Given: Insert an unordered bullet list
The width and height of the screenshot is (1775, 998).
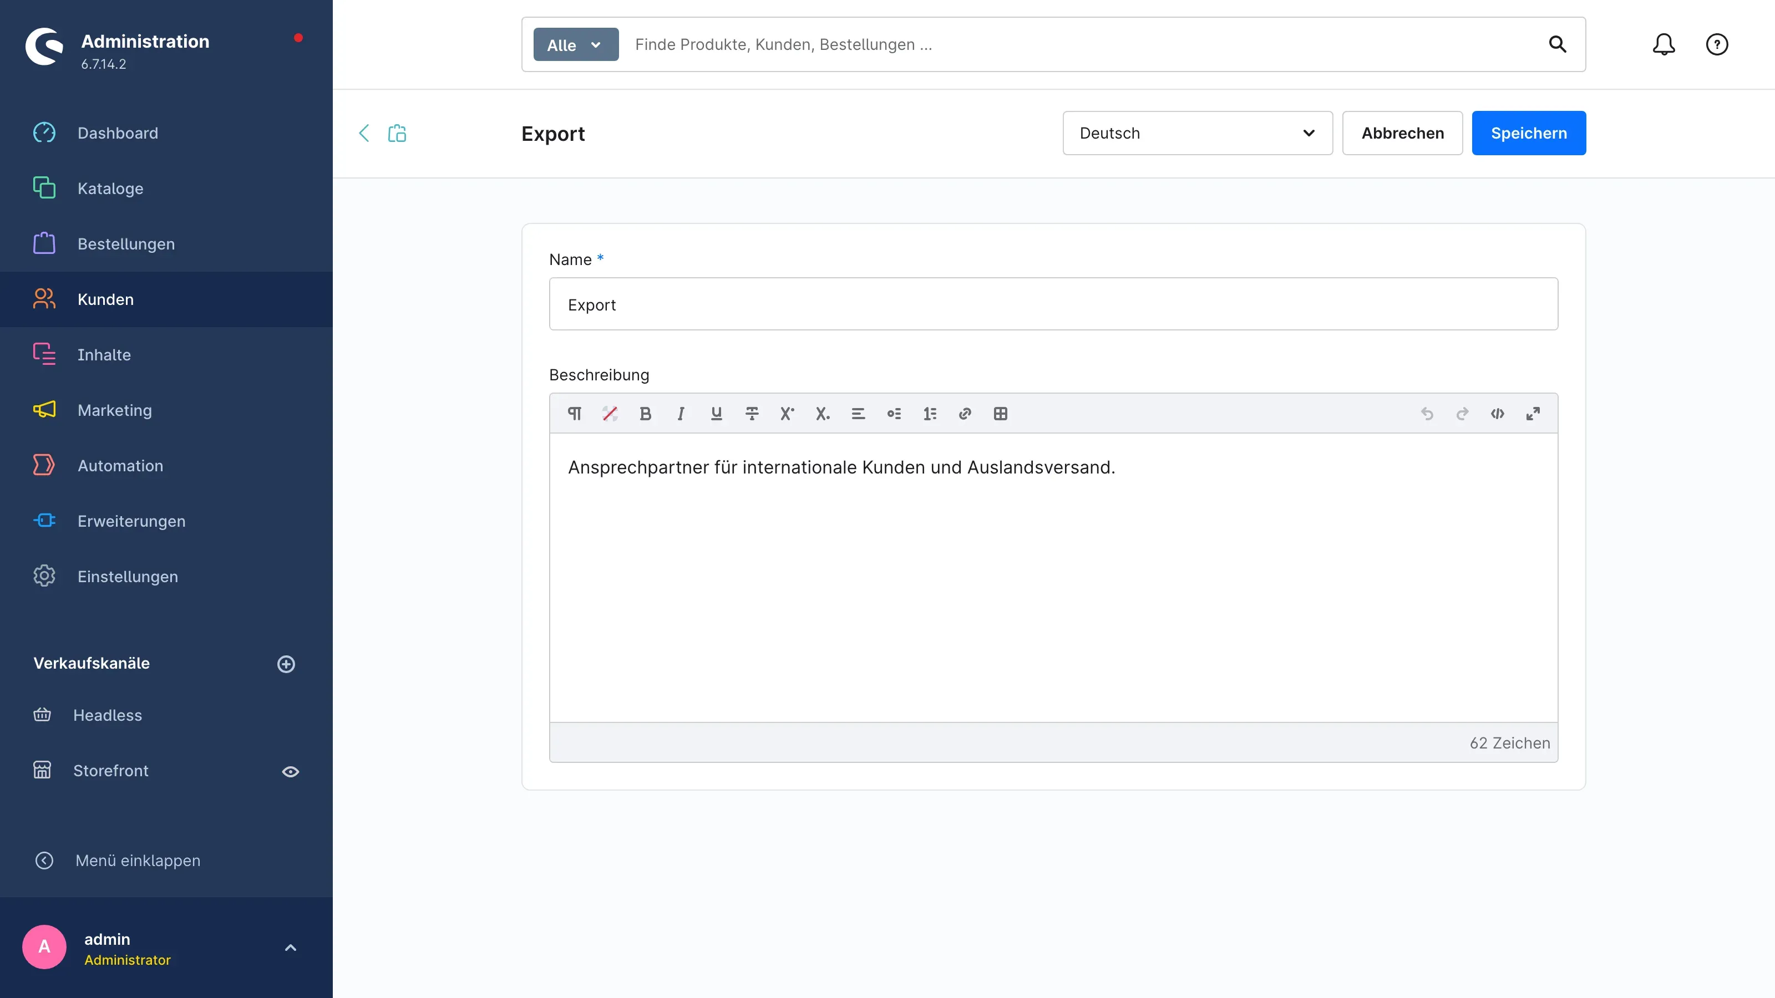Looking at the screenshot, I should tap(894, 413).
